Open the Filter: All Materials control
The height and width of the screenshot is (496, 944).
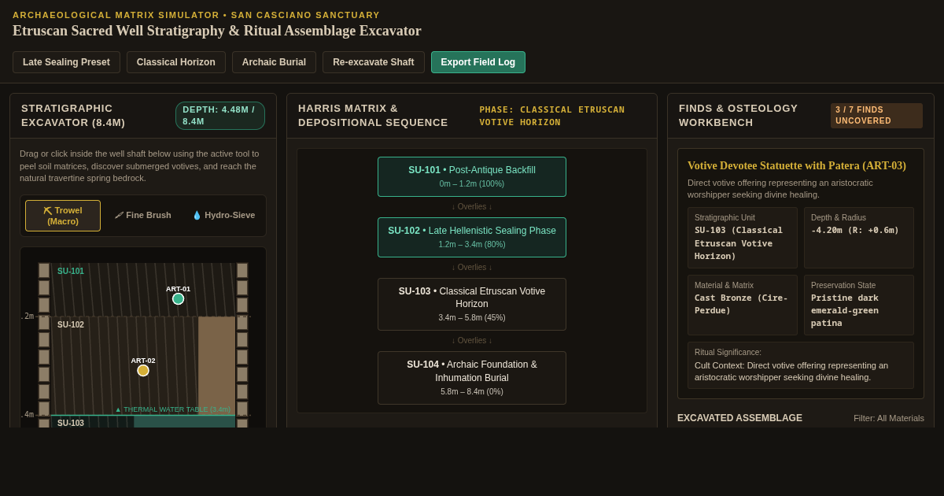point(889,418)
